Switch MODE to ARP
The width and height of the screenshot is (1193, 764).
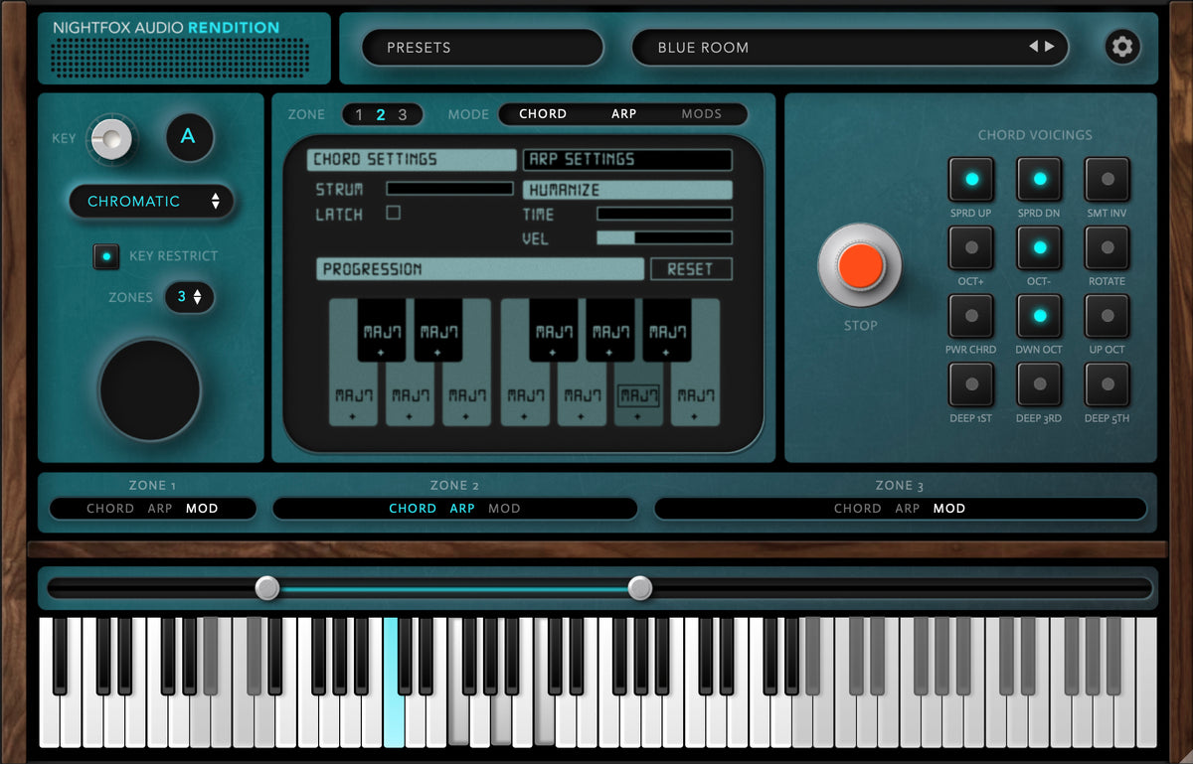click(x=623, y=114)
